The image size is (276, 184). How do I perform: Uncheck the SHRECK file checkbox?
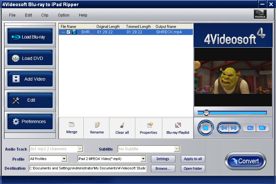coord(68,32)
